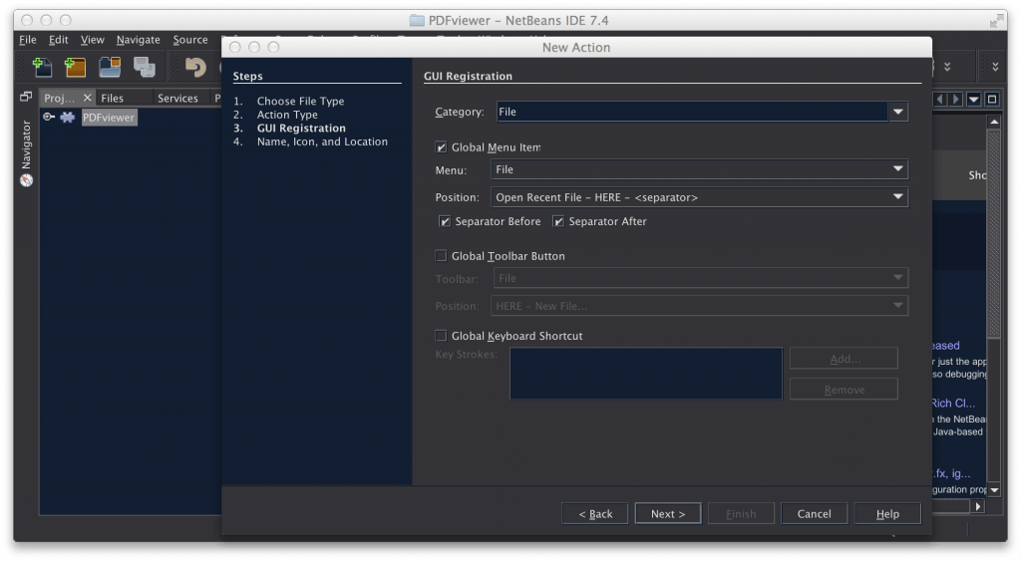The image size is (1021, 561).
Task: Click the scroll documents right arrow
Action: [x=955, y=99]
